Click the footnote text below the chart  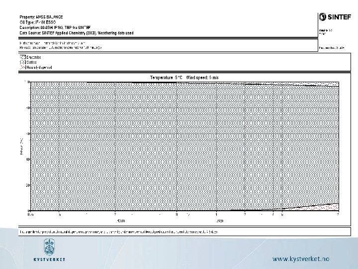tap(119, 232)
